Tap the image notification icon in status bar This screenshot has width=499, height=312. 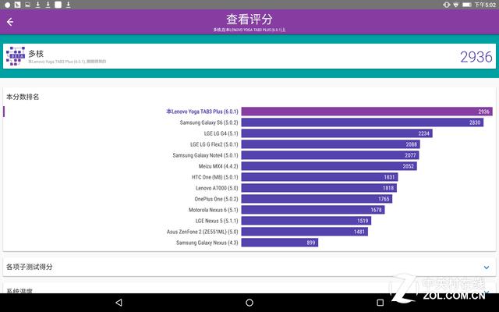(x=28, y=5)
